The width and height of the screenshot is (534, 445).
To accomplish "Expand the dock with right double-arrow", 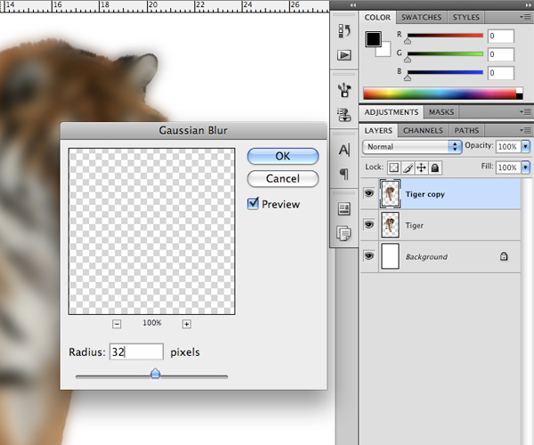I will pos(528,5).
